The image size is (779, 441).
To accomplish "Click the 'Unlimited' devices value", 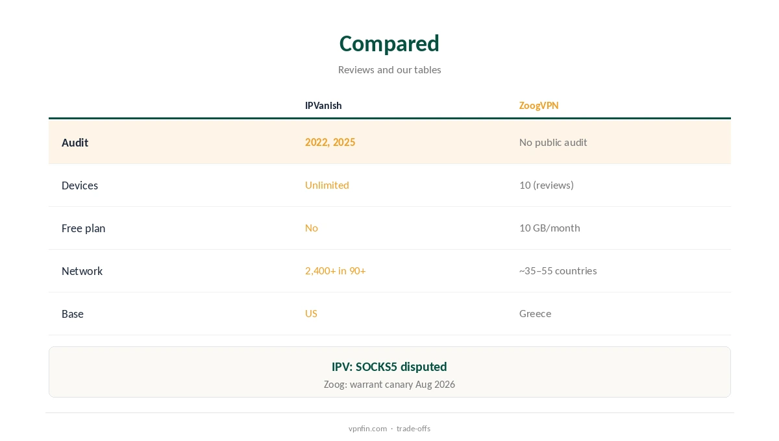I will [327, 185].
